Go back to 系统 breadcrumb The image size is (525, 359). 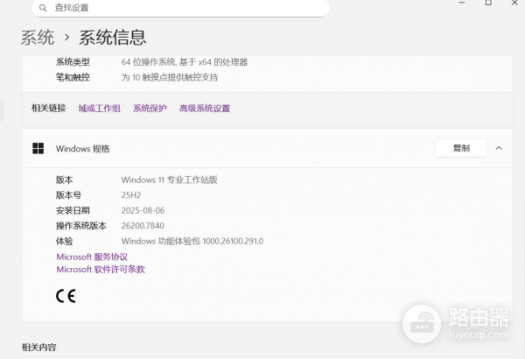[38, 37]
